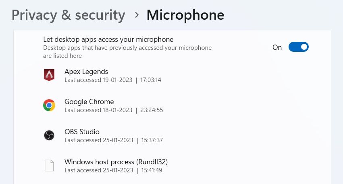The image size is (343, 184).
Task: Click the blue toggle switch knob
Action: point(304,47)
